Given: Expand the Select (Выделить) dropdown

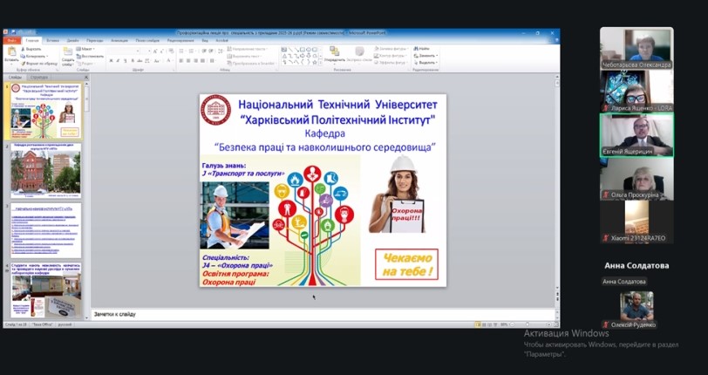Looking at the screenshot, I should (425, 62).
